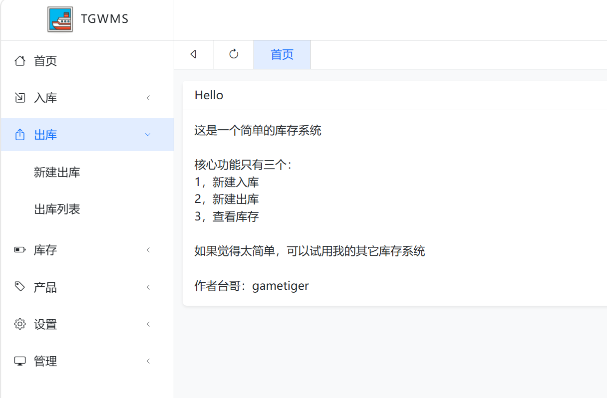Click the line 1，新建入库
Viewport: 607px width, 398px height.
pos(227,182)
